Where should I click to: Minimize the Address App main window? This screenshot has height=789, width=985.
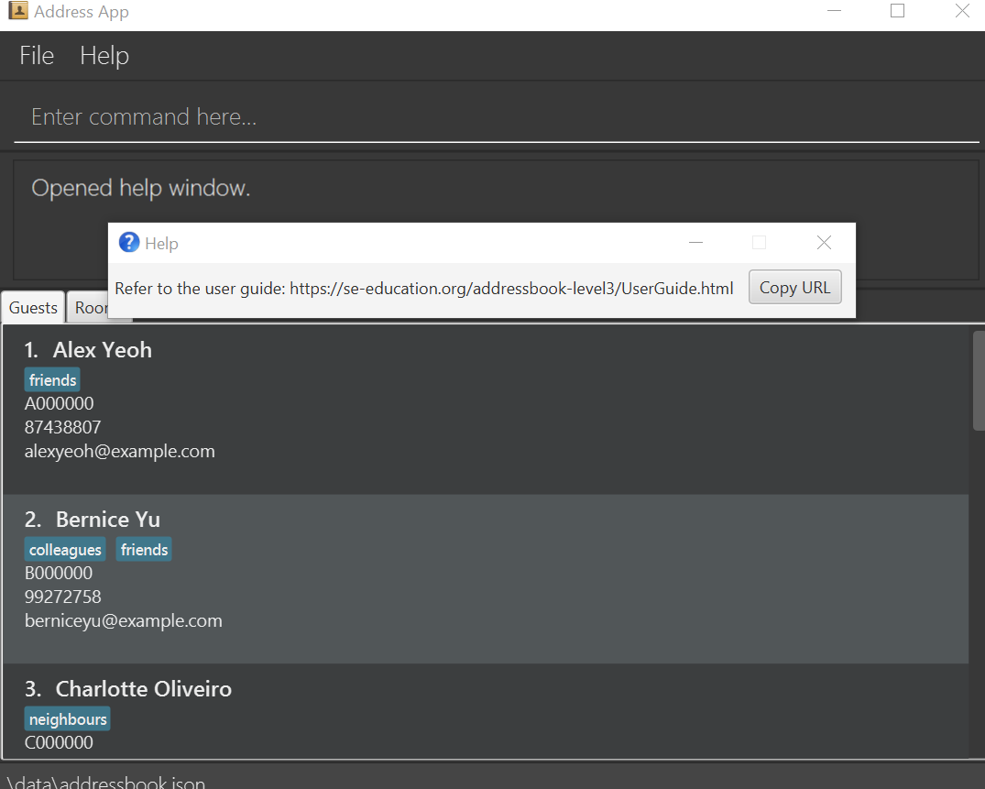(834, 11)
